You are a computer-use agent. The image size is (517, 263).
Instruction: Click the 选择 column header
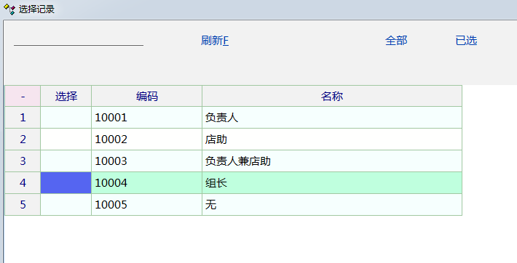pos(66,96)
